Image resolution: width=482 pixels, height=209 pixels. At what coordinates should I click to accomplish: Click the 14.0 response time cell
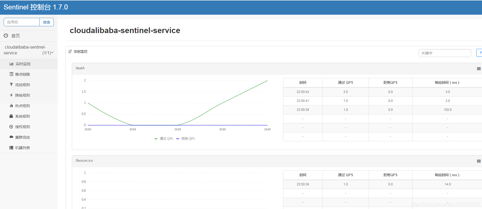[x=448, y=184]
